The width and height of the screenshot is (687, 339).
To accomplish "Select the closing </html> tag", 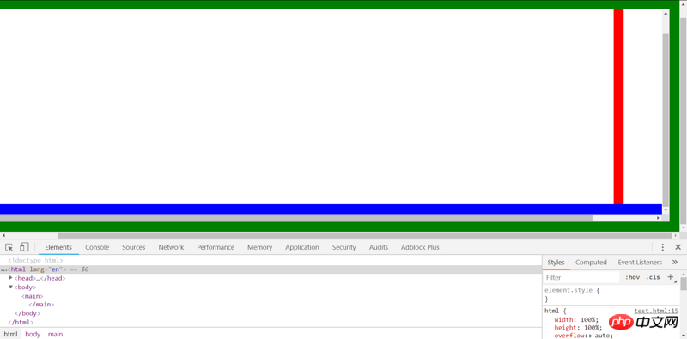I will click(x=21, y=322).
